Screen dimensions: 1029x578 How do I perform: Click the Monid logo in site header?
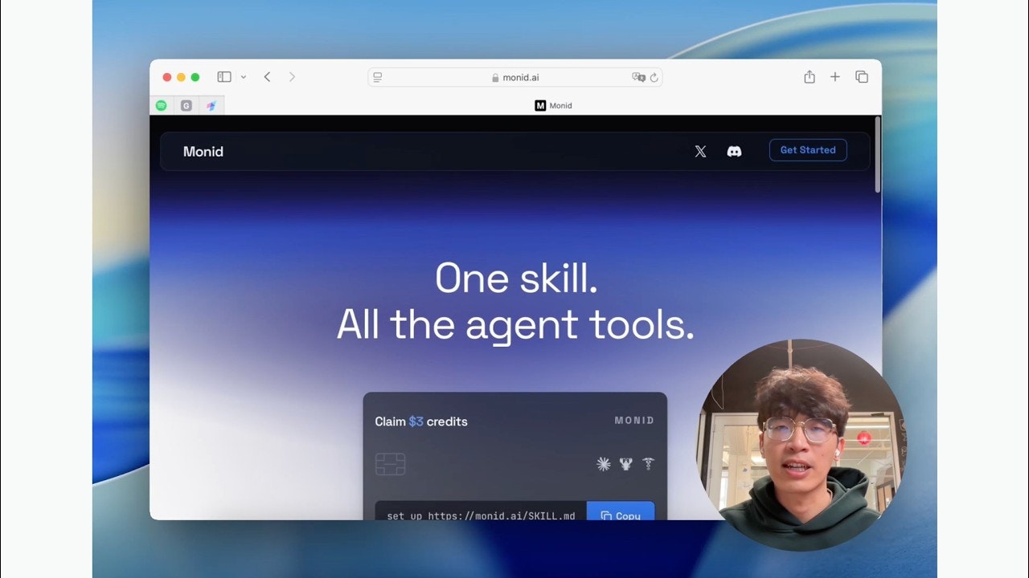tap(203, 152)
